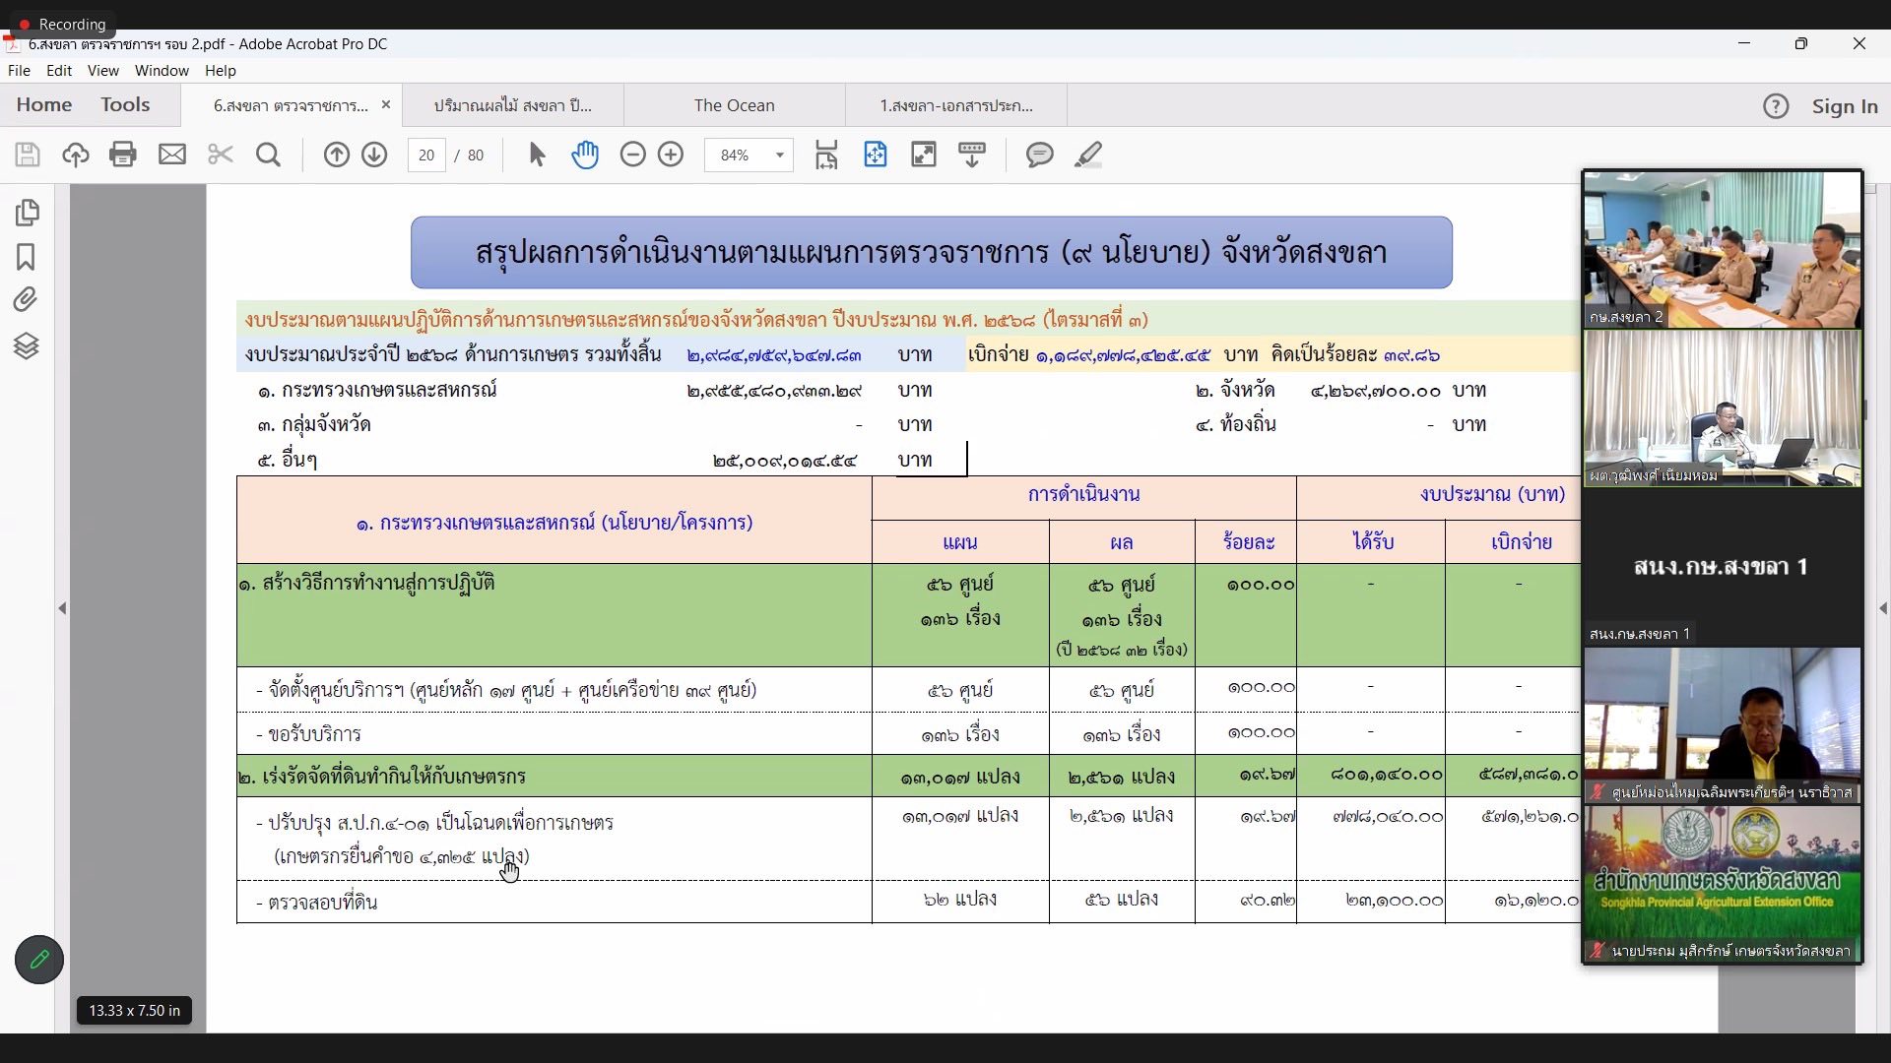1891x1063 pixels.
Task: Enter full screen view mode
Action: coord(924,155)
